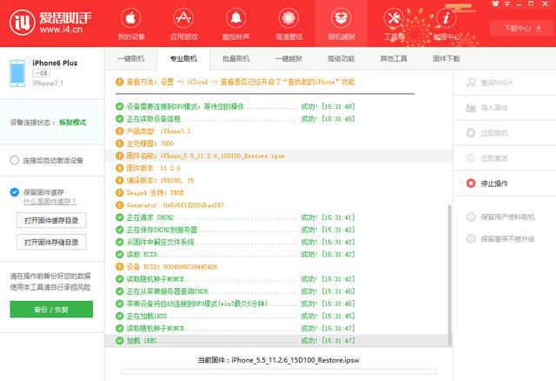Click 导入固件 import firmware option

click(504, 108)
